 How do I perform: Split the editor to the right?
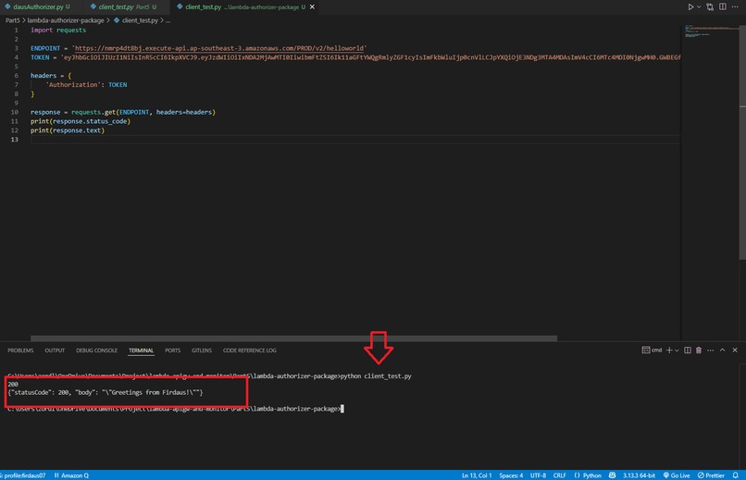[723, 6]
